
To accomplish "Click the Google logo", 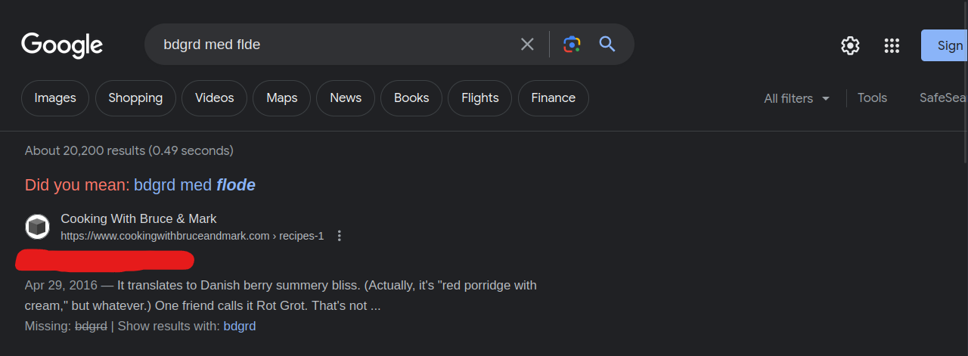I will click(x=62, y=45).
